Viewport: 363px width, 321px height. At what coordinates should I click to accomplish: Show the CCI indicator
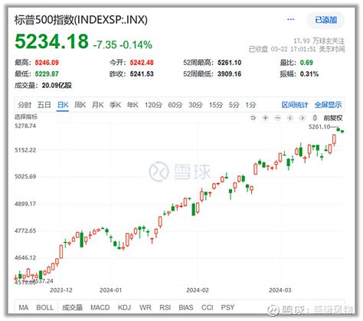[207, 307]
